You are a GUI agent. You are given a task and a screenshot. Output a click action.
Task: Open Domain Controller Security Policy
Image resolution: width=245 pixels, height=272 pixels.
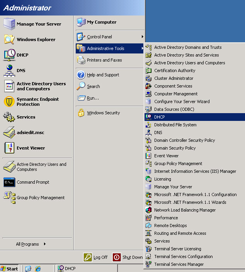coord(195,140)
